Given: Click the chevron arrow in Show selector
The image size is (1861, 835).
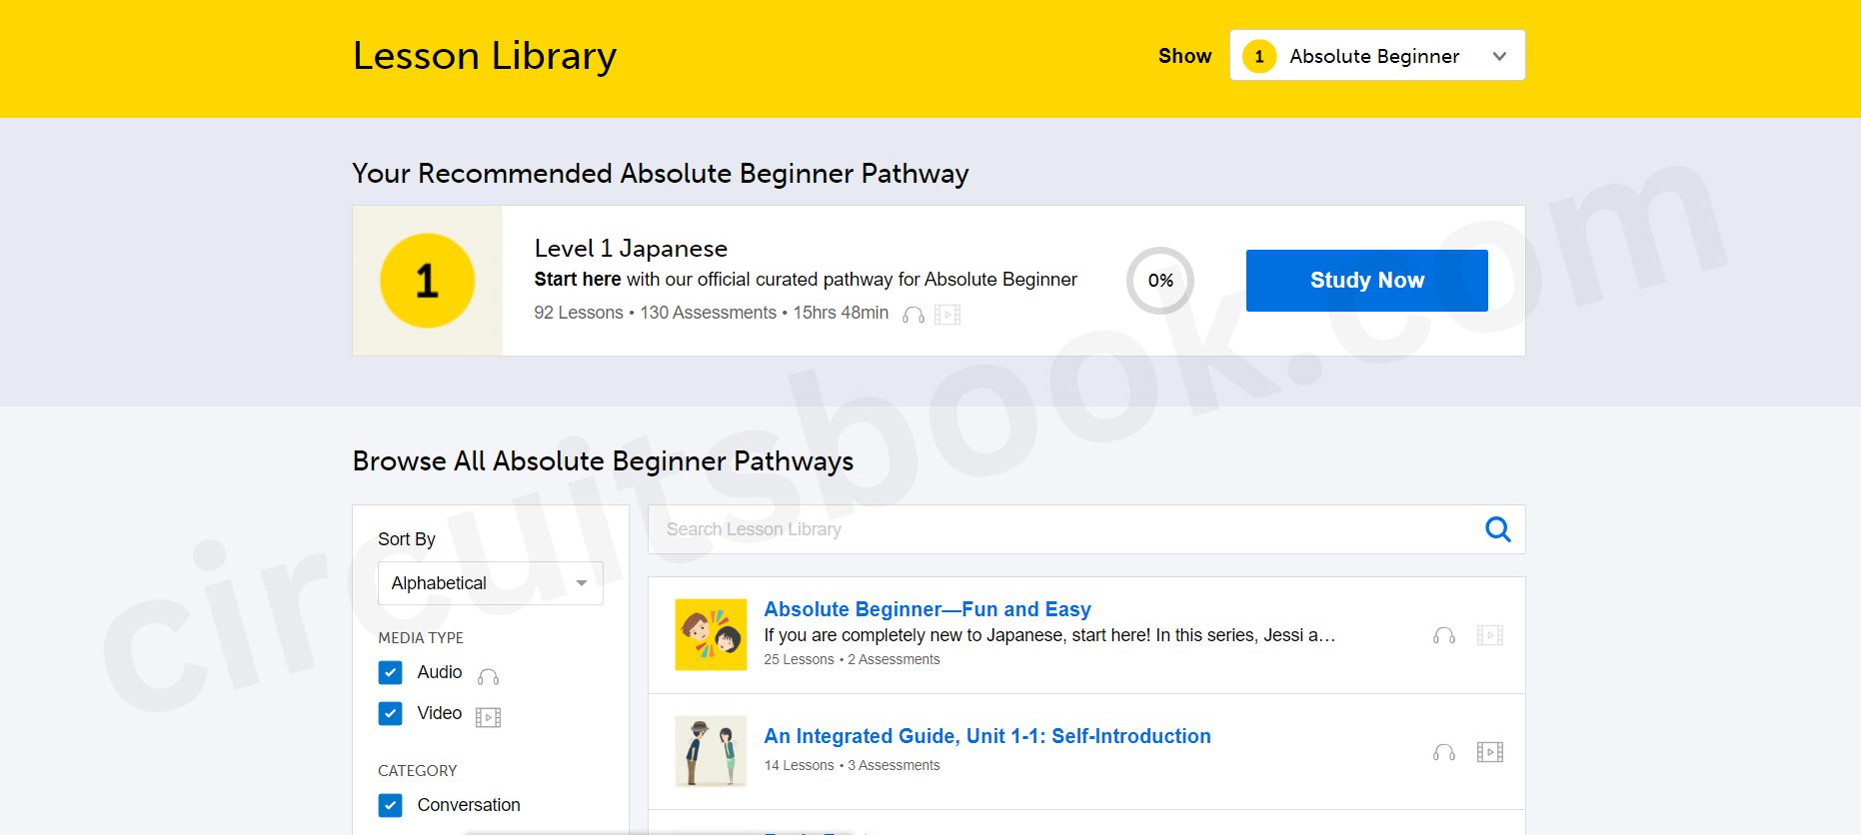Looking at the screenshot, I should [x=1498, y=56].
